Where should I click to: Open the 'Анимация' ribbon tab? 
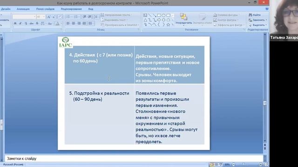[x=23, y=9]
